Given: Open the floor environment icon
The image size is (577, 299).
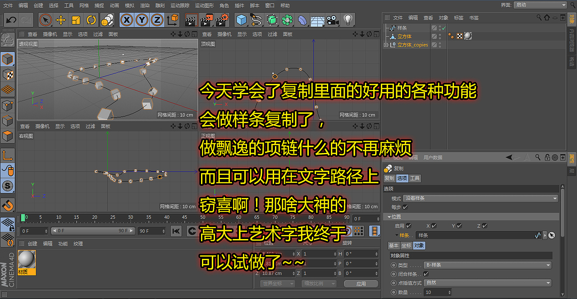Looking at the screenshot, I should 317,20.
